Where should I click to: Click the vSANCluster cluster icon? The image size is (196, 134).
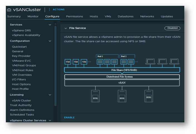[9, 10]
